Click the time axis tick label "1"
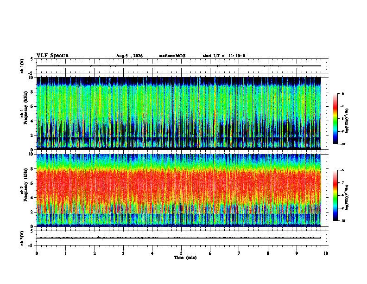The width and height of the screenshot is (367, 284). [x=65, y=253]
